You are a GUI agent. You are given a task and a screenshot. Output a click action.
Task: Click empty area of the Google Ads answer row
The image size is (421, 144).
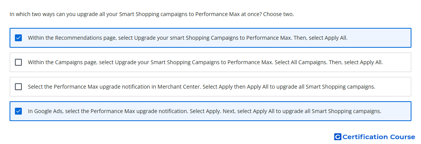coord(396,111)
